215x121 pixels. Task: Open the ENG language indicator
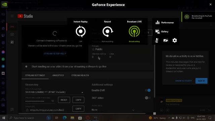[x=192, y=118]
